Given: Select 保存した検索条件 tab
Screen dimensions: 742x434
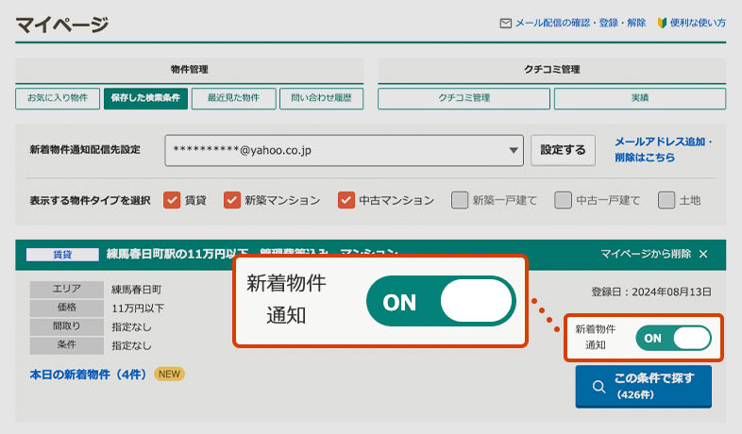Looking at the screenshot, I should [145, 98].
